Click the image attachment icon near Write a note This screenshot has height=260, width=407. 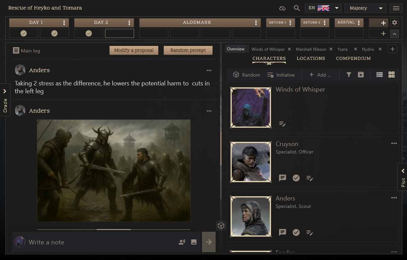coord(193,242)
